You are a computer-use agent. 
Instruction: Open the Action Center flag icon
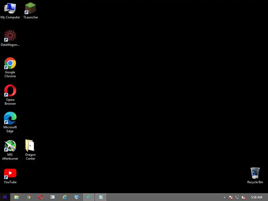(231, 197)
